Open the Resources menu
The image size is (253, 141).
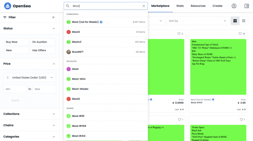pos(198,6)
